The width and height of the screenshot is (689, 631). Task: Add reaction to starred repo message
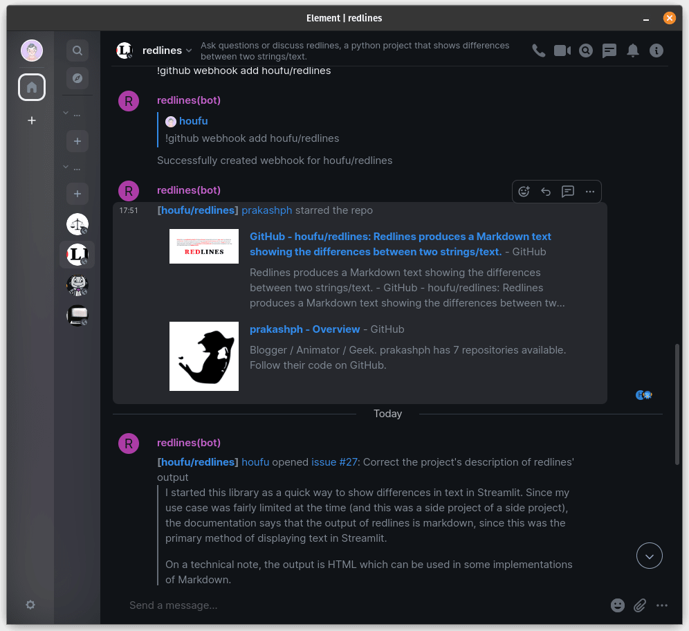pyautogui.click(x=524, y=192)
